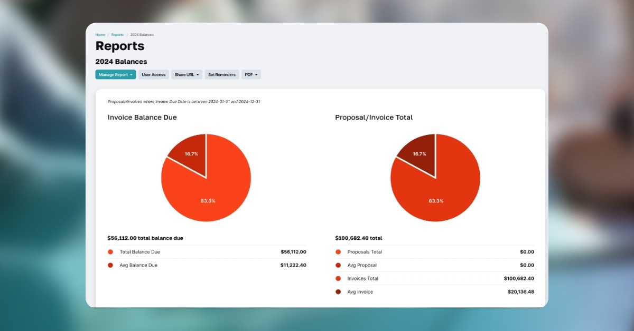This screenshot has width=634, height=331.
Task: Click the Proposals Total legend swatch
Action: [x=338, y=252]
